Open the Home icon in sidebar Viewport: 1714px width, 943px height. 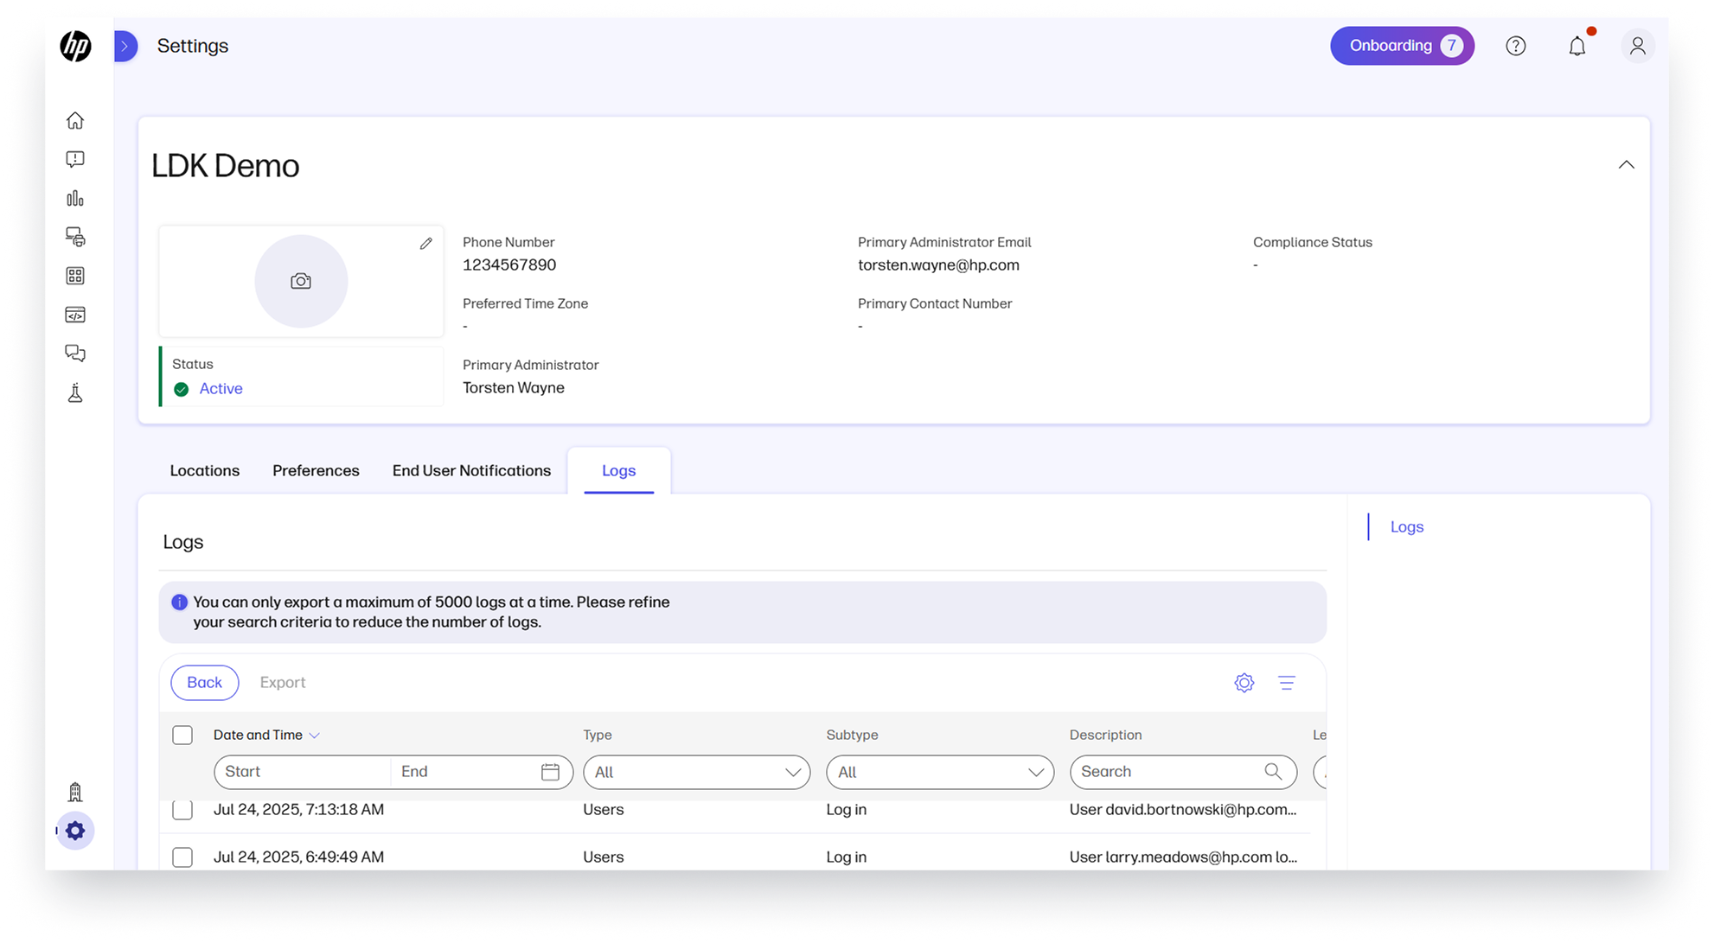pyautogui.click(x=75, y=120)
